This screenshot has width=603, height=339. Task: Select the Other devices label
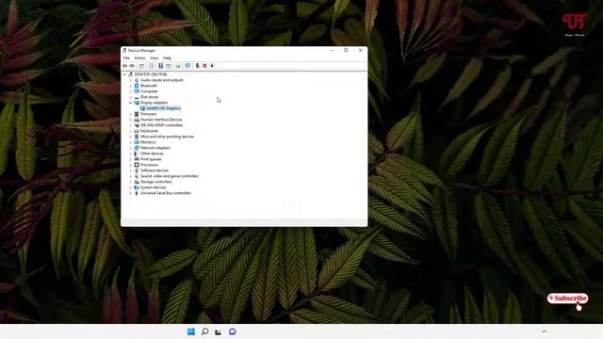(152, 153)
